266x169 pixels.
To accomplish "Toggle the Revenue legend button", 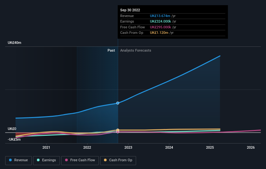I will tap(18, 160).
